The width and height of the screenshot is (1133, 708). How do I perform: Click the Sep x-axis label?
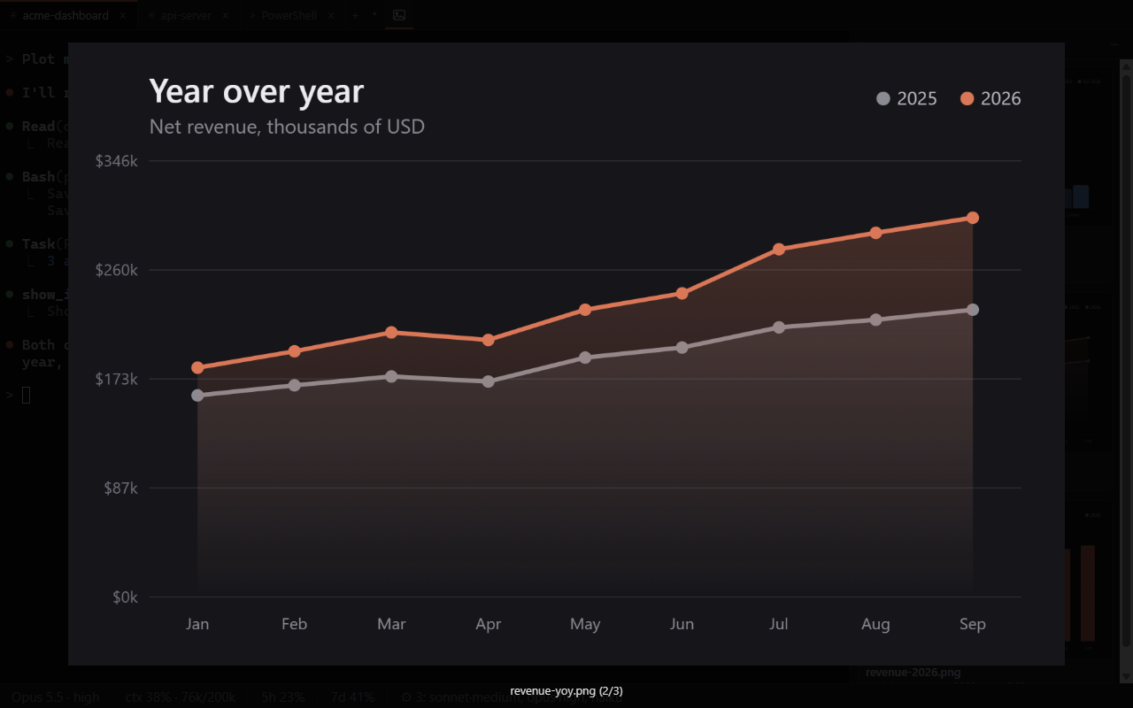pos(973,624)
